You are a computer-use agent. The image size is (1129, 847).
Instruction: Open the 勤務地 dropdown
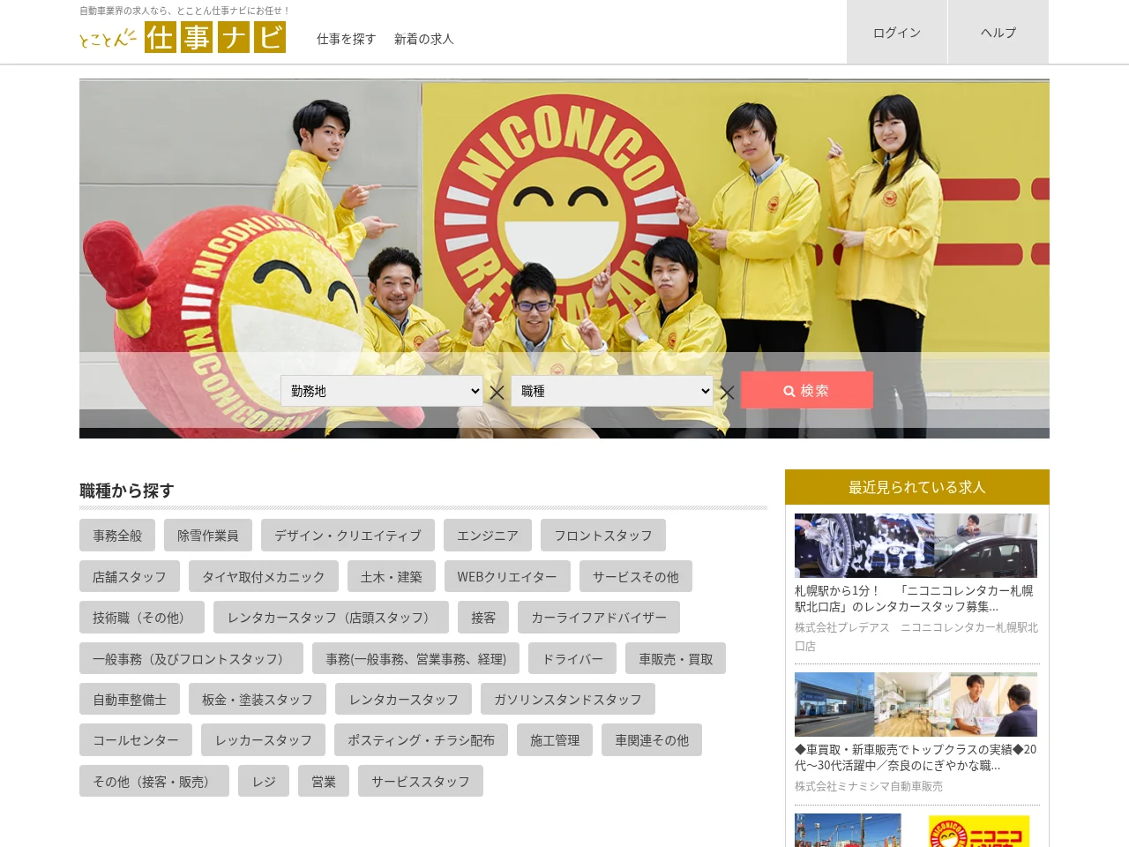(x=382, y=391)
